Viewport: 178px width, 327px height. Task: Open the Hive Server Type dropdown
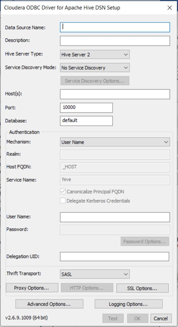[95, 55]
